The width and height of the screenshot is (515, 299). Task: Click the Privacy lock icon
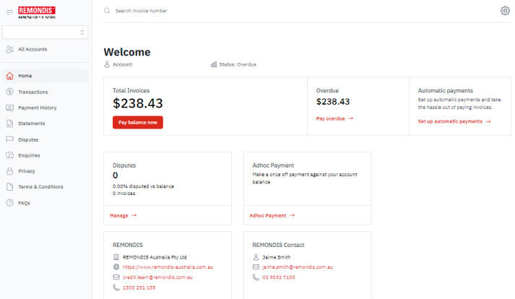(x=10, y=171)
